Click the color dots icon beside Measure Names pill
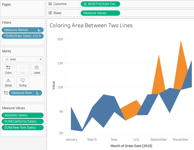Image resolution: width=194 pixels, height=150 pixels. (6, 93)
